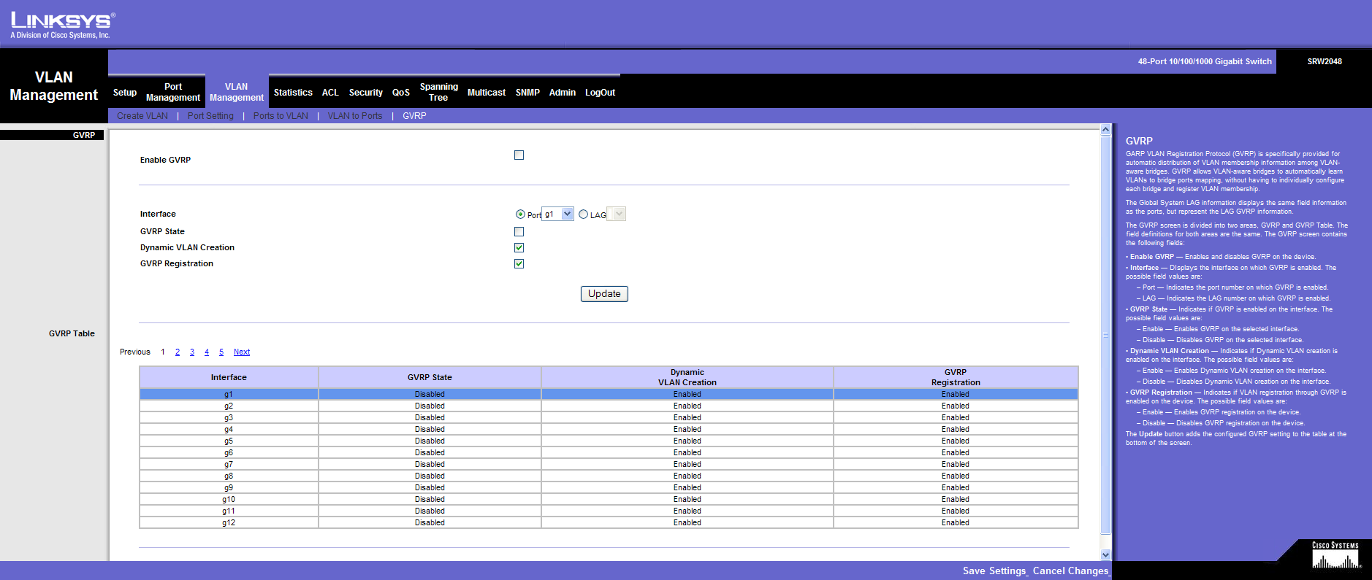Click the Next page link
1372x580 pixels.
coord(242,352)
